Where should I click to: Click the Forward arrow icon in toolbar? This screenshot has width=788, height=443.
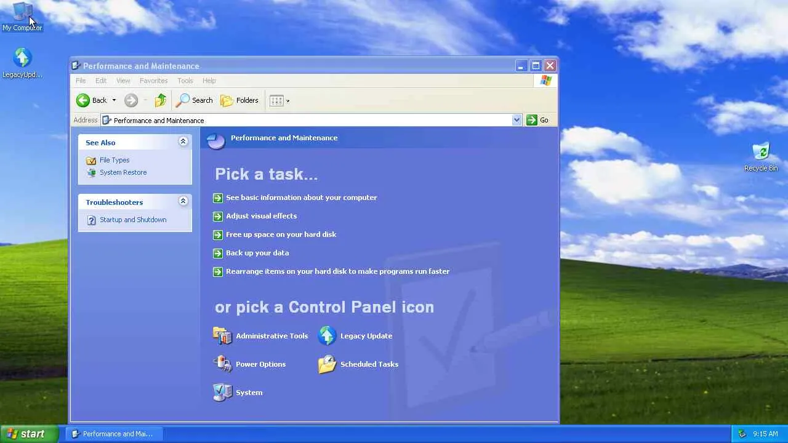[x=131, y=100]
